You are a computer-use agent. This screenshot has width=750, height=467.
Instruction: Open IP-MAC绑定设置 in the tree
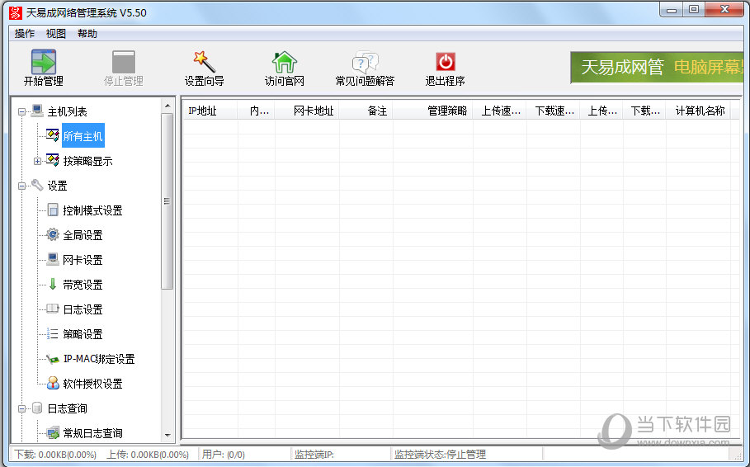[99, 359]
